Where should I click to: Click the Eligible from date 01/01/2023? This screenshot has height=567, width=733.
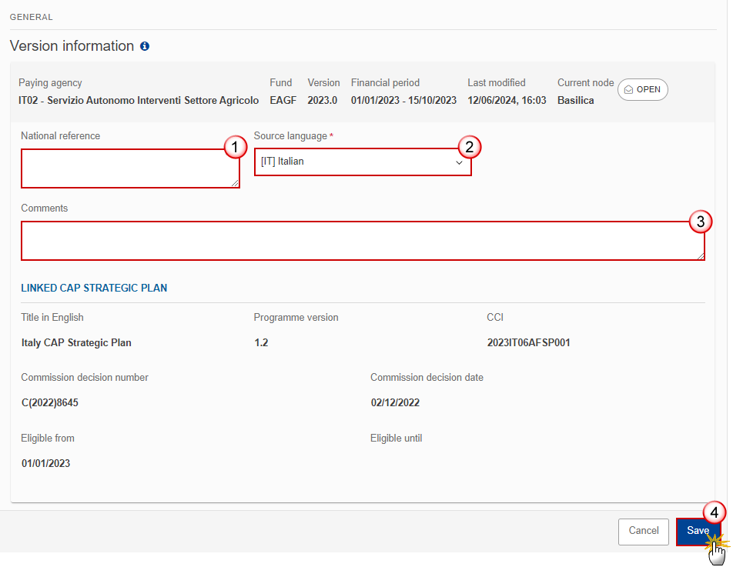[x=46, y=463]
